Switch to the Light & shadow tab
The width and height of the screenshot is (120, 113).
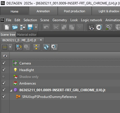(x=106, y=11)
